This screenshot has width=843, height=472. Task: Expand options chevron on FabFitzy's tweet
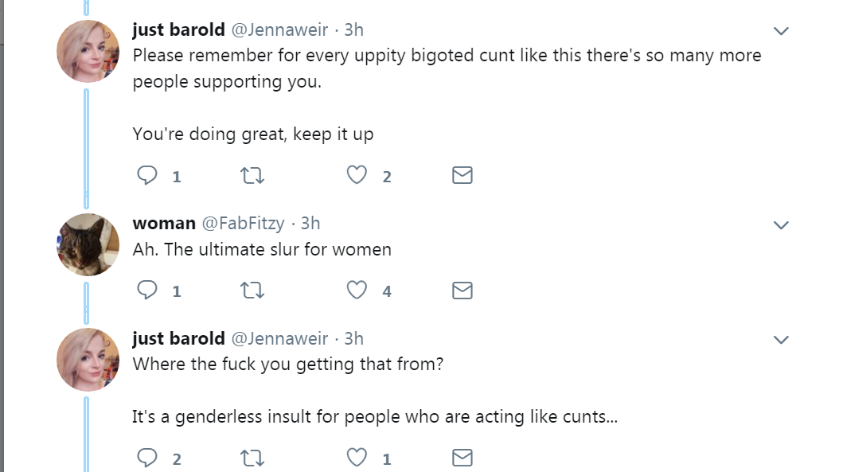781,225
